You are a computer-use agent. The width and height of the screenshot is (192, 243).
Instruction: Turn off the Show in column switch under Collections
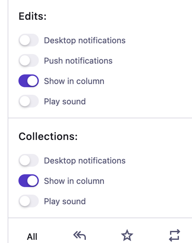[x=29, y=181]
